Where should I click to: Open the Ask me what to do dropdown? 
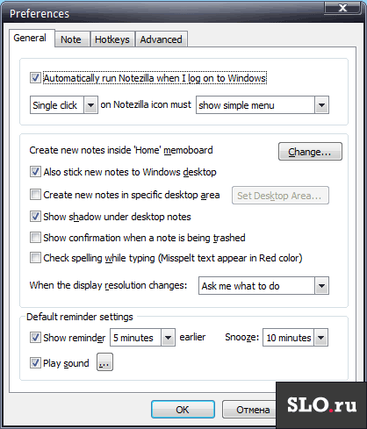[x=263, y=286]
